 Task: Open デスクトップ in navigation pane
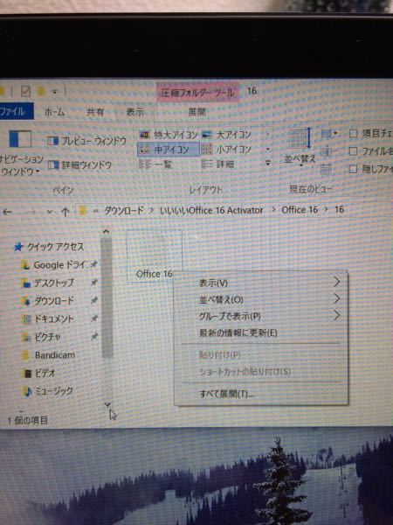(48, 283)
